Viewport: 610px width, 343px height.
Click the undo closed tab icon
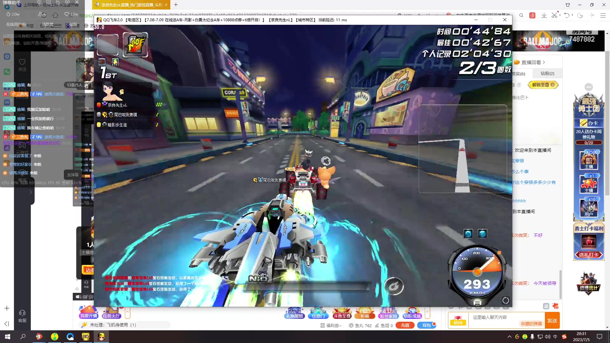pos(567,15)
